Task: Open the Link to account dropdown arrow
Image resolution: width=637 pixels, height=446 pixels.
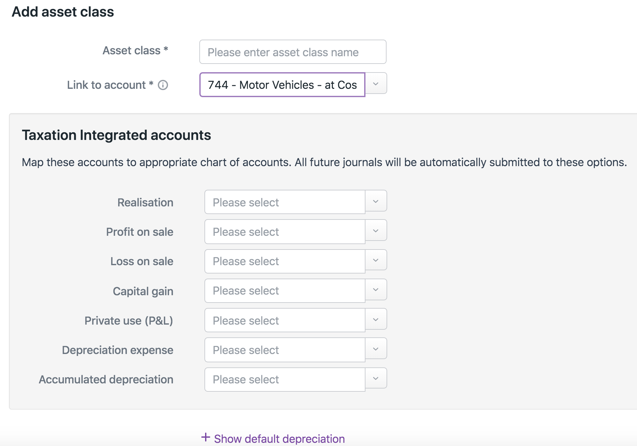Action: 376,84
